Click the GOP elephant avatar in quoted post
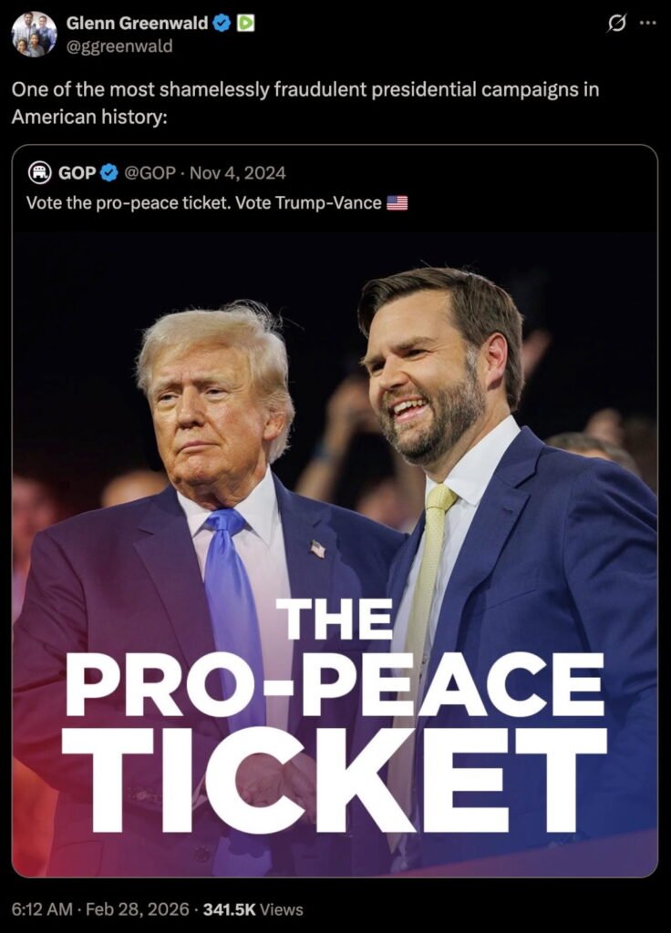 tap(39, 172)
